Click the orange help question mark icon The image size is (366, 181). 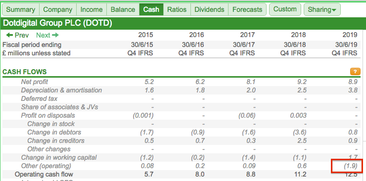355,72
